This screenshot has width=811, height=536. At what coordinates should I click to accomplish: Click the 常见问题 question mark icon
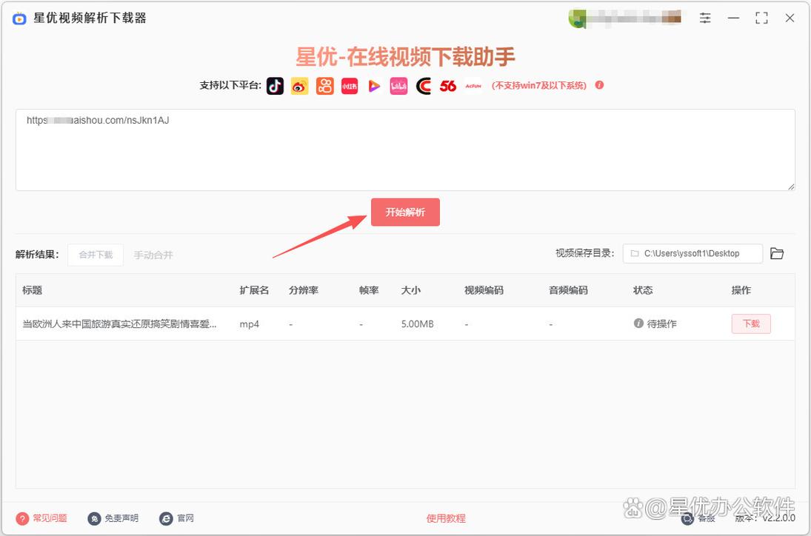pos(22,518)
